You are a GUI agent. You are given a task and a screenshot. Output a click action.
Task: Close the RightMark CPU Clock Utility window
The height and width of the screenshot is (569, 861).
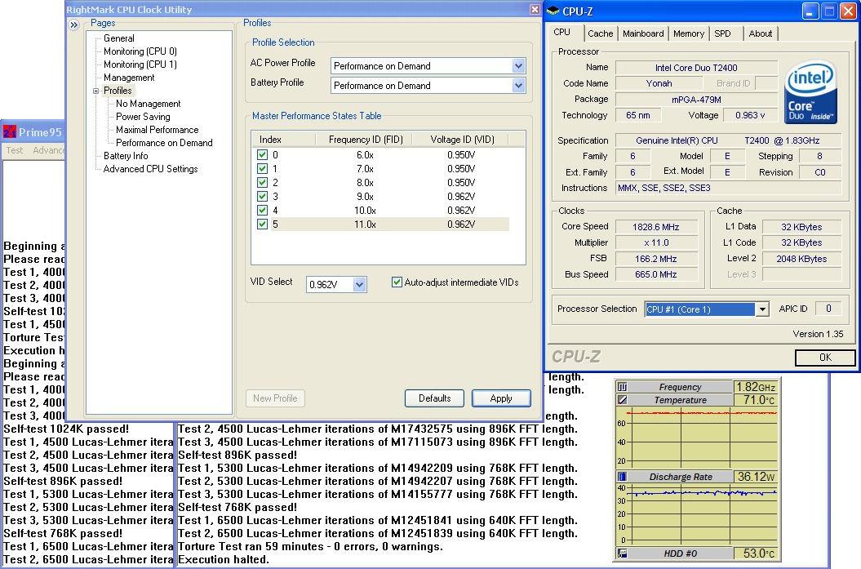pos(535,9)
